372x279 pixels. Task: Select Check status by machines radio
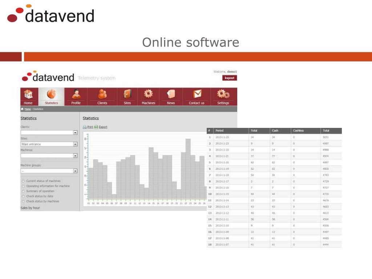[x=23, y=201]
